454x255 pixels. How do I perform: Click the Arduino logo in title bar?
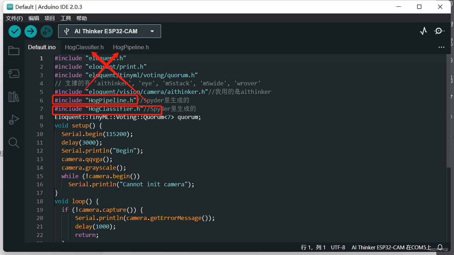10,7
